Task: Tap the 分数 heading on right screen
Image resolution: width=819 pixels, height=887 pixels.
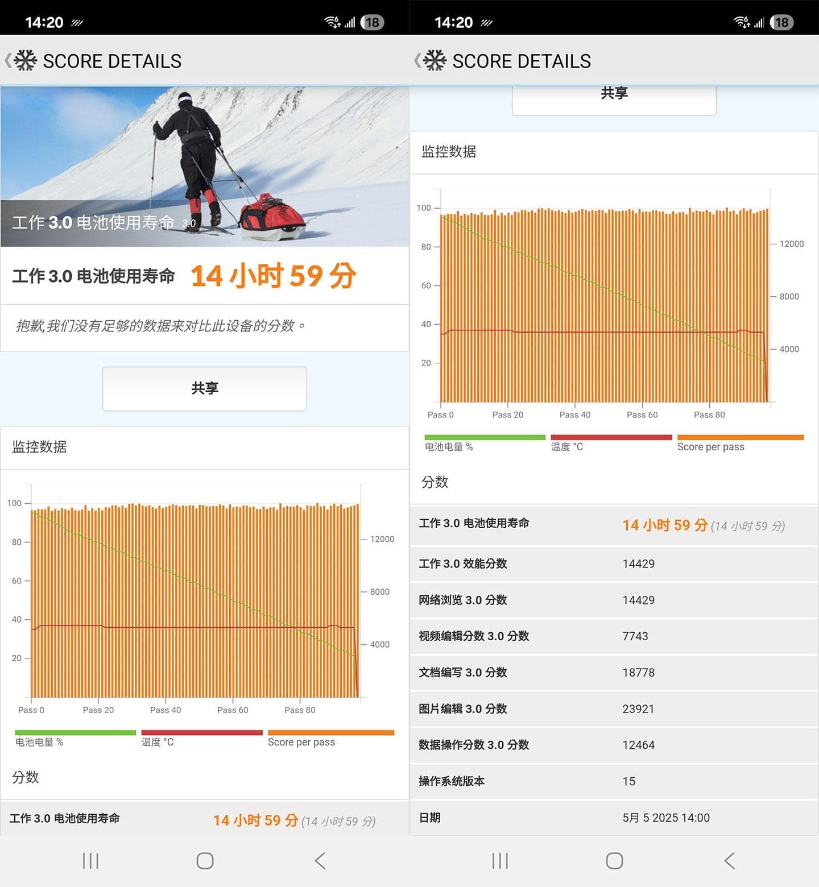Action: 435,482
